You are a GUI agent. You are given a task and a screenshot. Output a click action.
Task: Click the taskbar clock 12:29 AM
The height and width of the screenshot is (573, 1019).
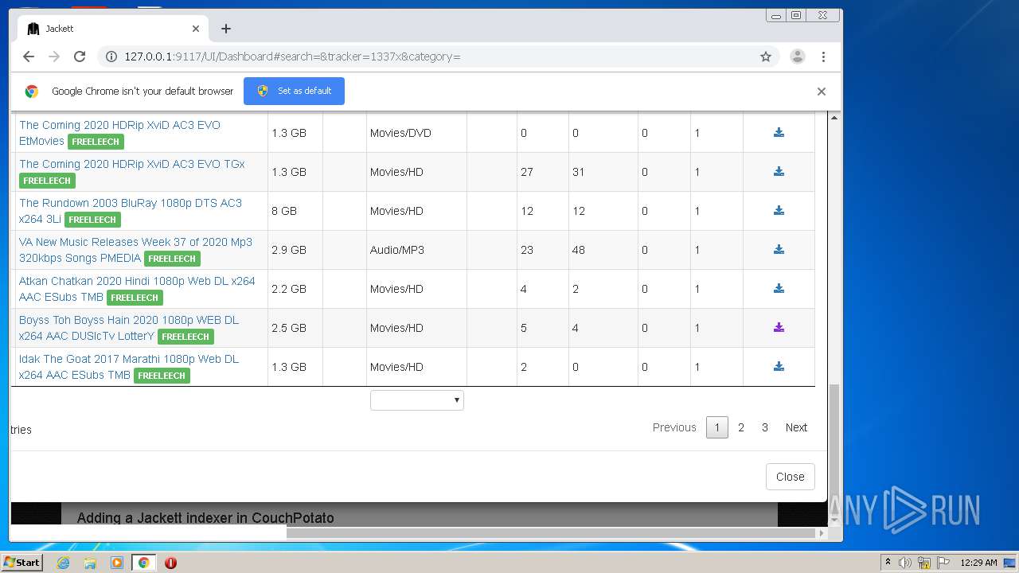[x=978, y=563]
